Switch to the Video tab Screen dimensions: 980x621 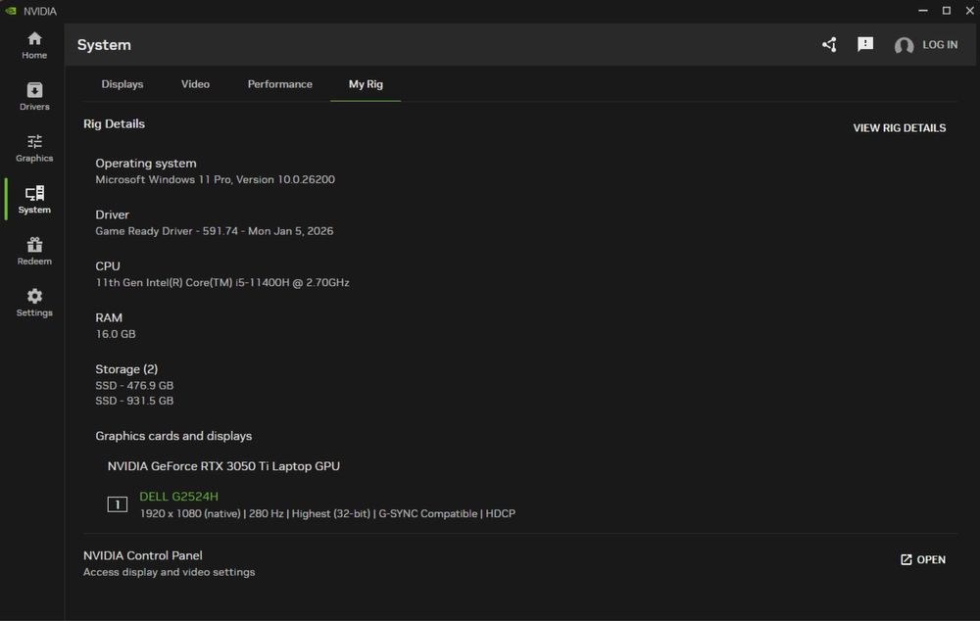point(195,83)
